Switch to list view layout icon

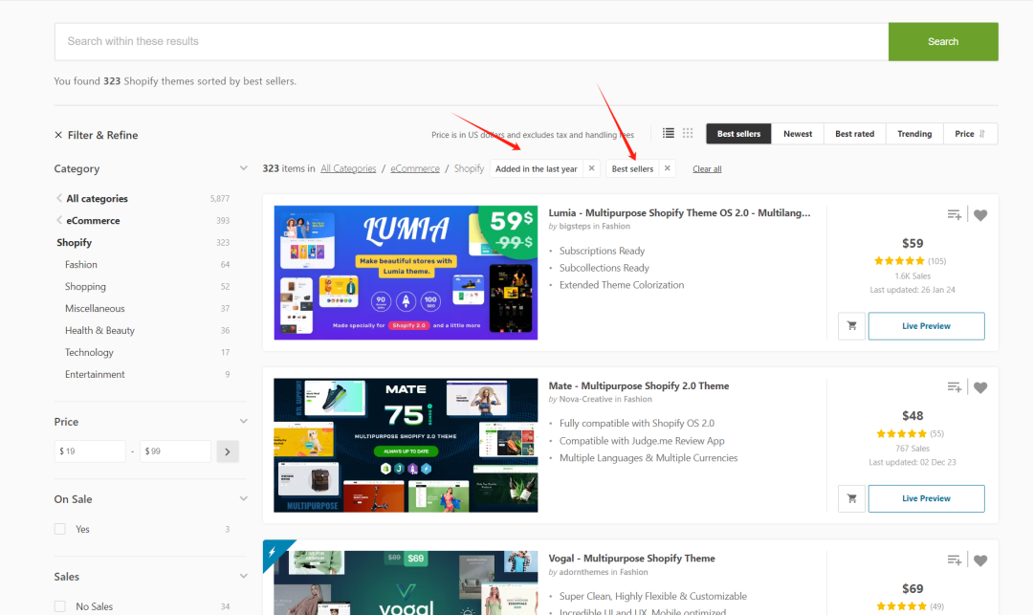point(669,134)
